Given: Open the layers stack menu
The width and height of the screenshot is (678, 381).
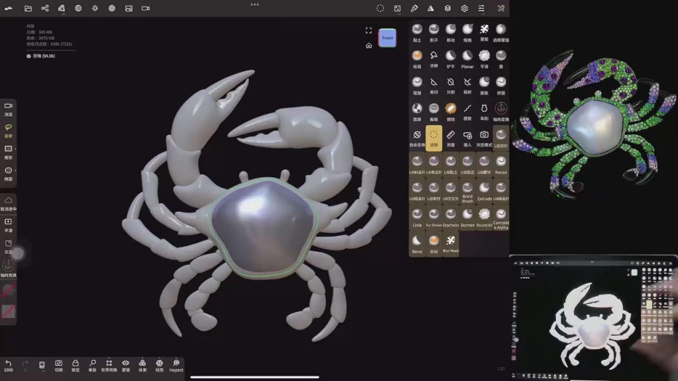Looking at the screenshot, I should [448, 8].
